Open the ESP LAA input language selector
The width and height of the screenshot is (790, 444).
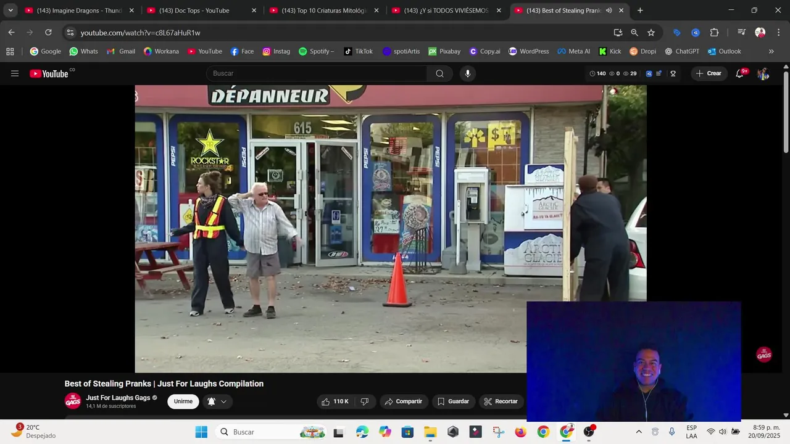tap(692, 432)
